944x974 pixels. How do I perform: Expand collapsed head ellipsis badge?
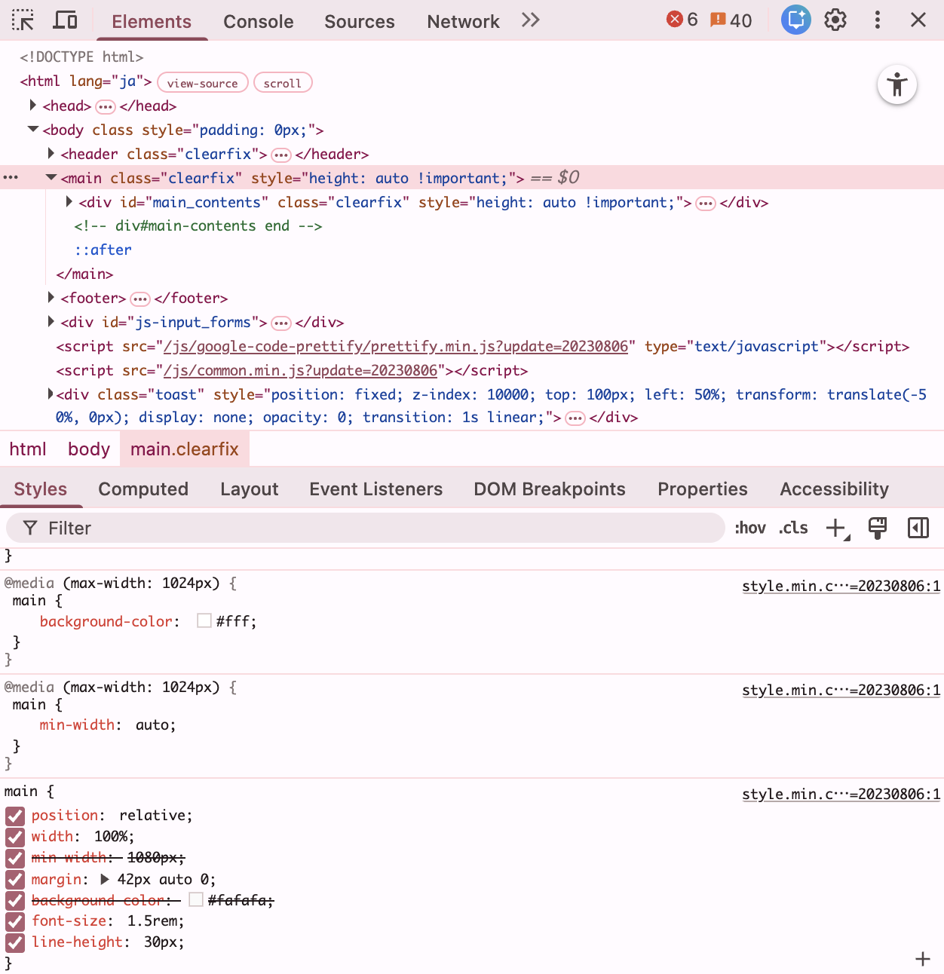[106, 107]
